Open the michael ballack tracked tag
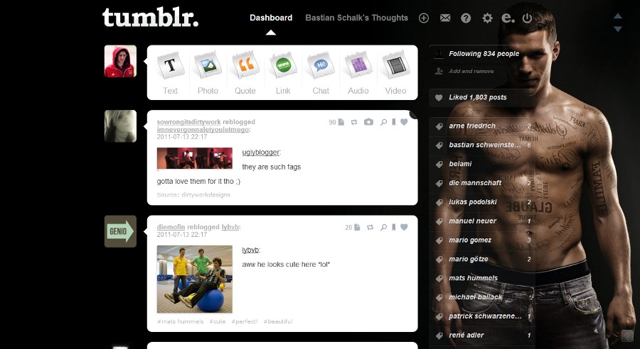 pyautogui.click(x=481, y=297)
